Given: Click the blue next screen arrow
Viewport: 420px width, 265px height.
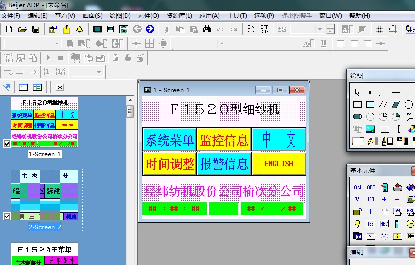Looking at the screenshot, I should coord(150,29).
